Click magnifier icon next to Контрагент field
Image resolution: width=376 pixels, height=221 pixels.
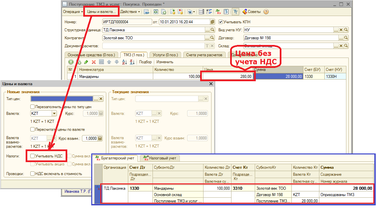[x=212, y=38]
